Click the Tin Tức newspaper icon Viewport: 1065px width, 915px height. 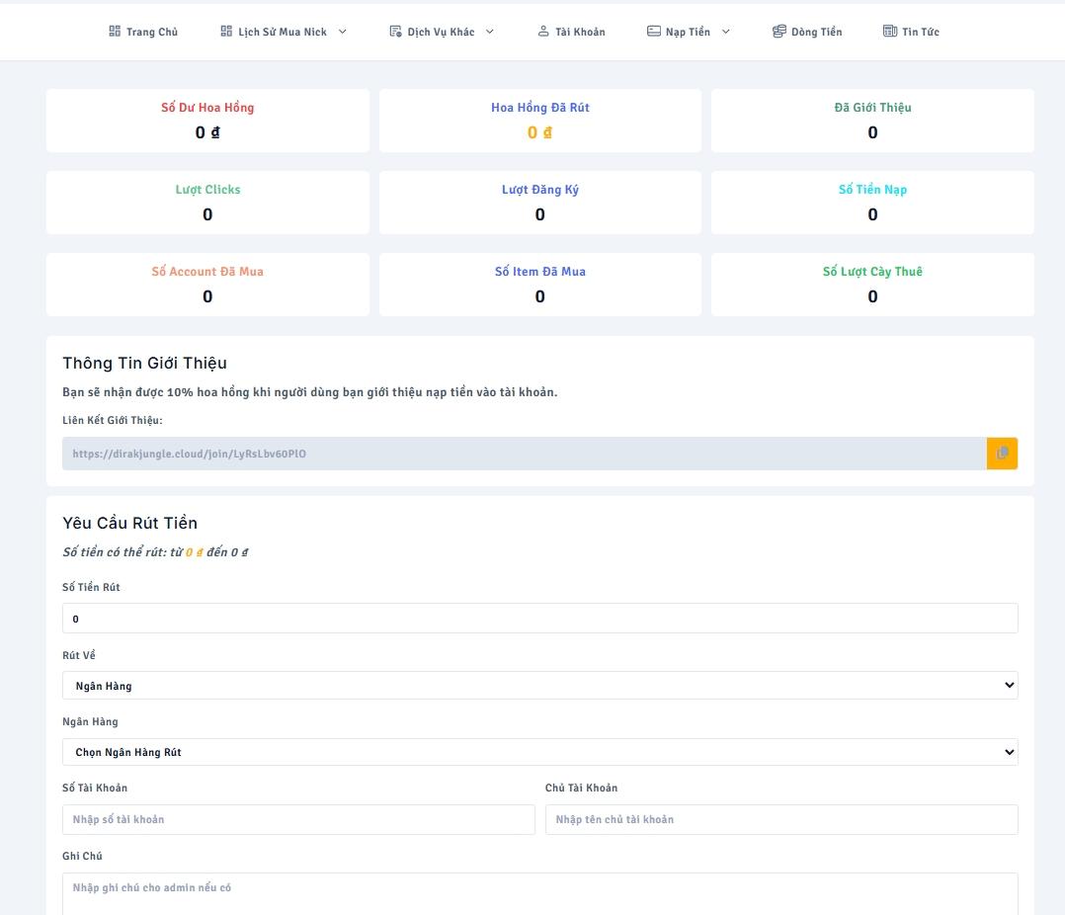[x=889, y=32]
